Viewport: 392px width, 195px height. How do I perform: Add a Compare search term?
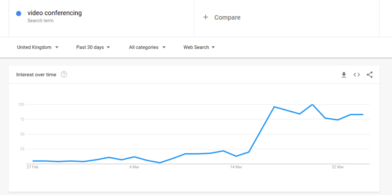pos(227,17)
